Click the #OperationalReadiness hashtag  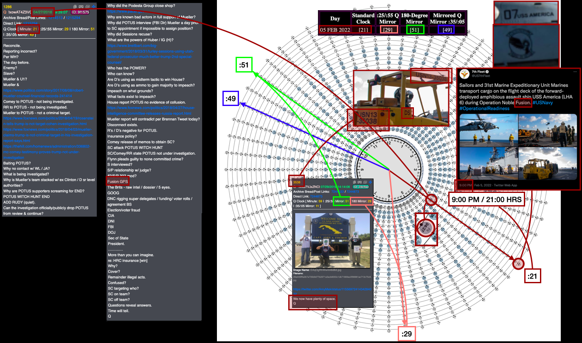484,109
